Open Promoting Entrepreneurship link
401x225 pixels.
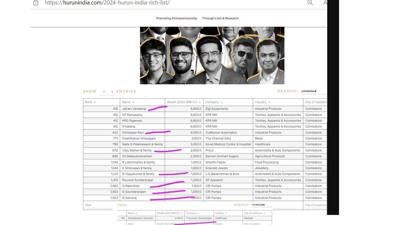coord(176,18)
